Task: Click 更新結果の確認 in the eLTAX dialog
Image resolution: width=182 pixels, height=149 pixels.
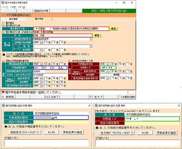Action: point(166,133)
